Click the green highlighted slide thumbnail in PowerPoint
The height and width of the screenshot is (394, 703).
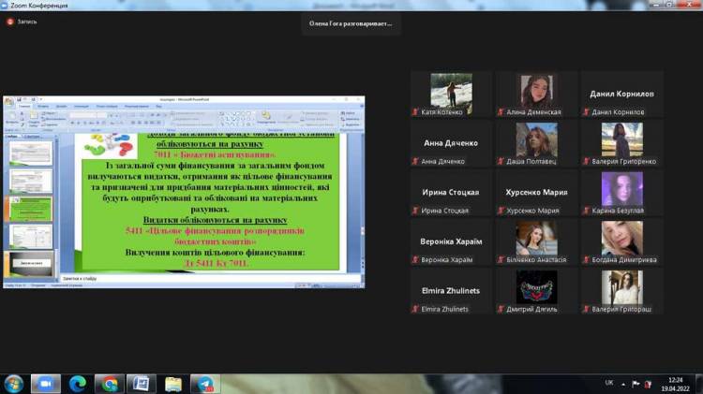[31, 211]
